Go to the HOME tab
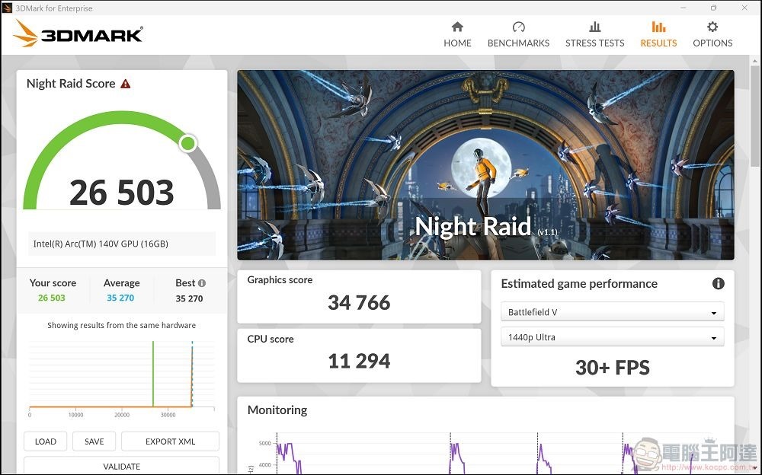This screenshot has height=475, width=762. 457,34
